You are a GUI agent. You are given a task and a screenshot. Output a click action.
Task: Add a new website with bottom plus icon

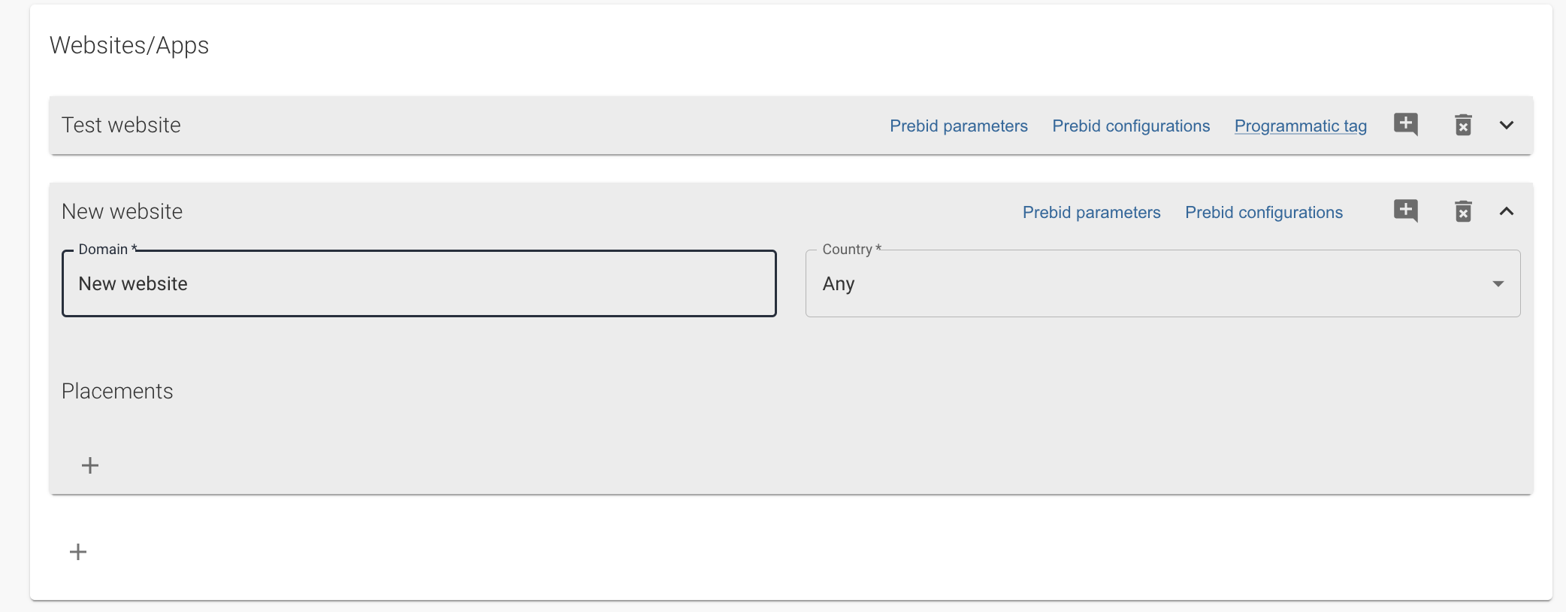(78, 552)
